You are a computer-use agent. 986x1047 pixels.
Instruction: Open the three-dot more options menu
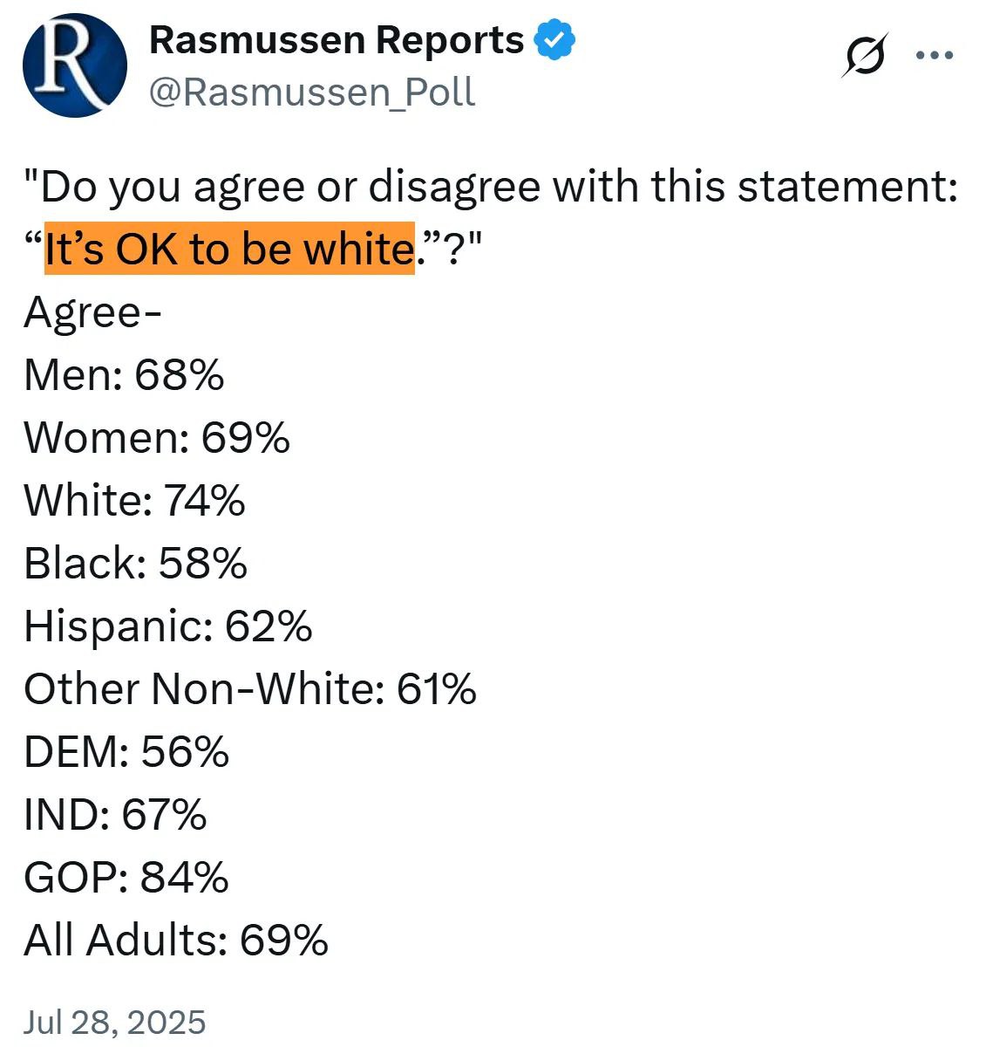pyautogui.click(x=935, y=55)
